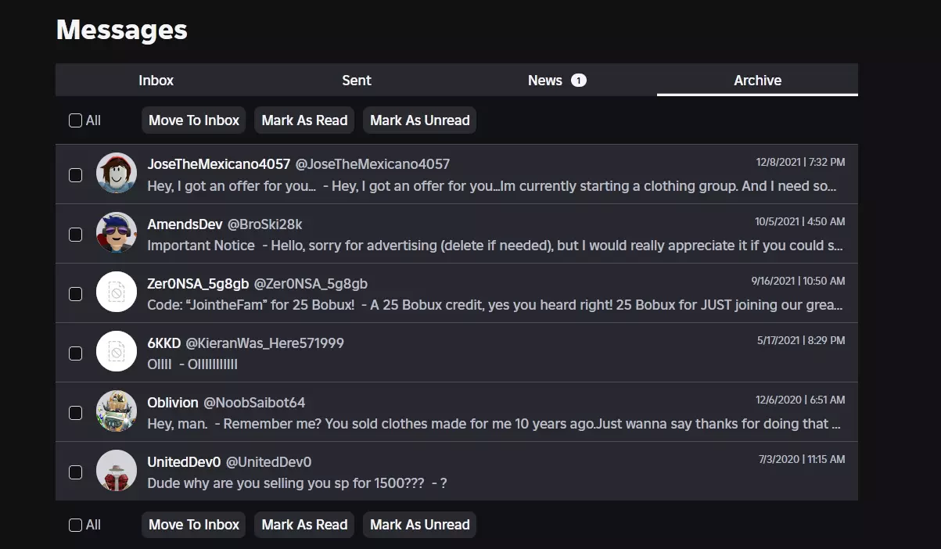Screen dimensions: 941x549
Task: Click top Move To Inbox button
Action: point(194,120)
